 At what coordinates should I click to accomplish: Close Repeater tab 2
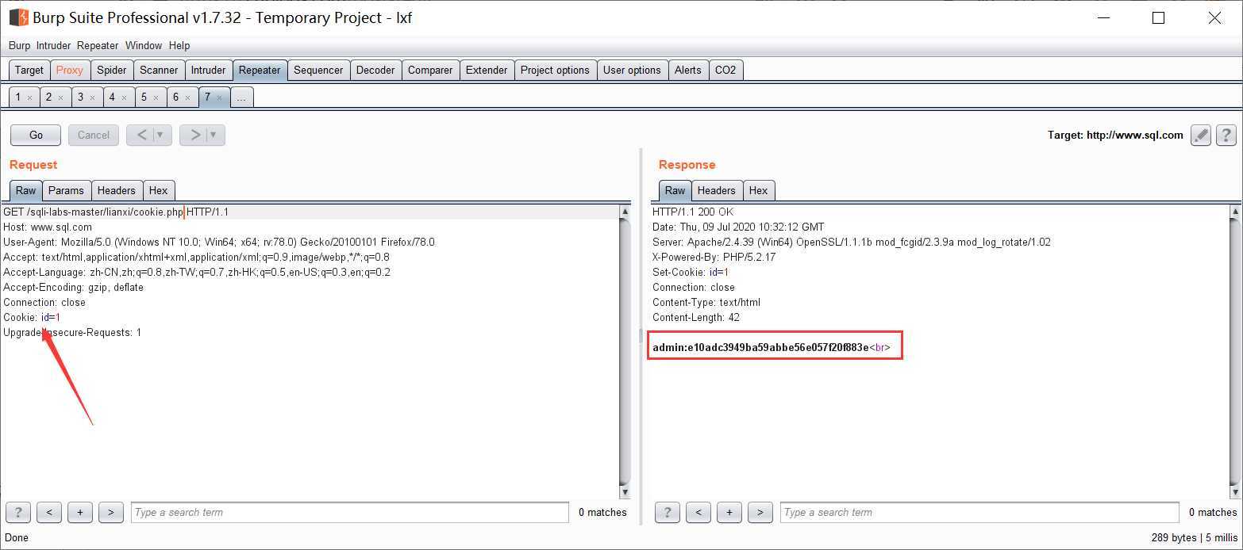[x=60, y=97]
